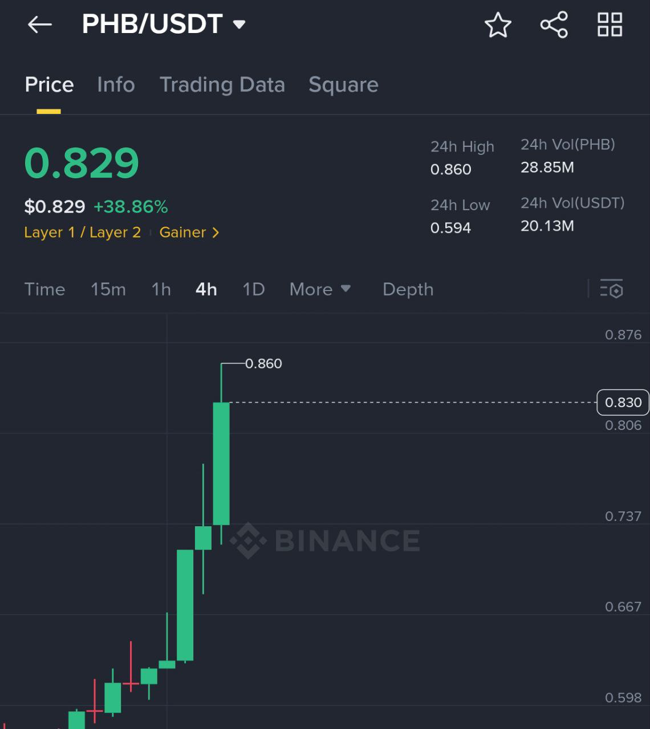Viewport: 650px width, 729px height.
Task: Open the Square tab
Action: (343, 85)
